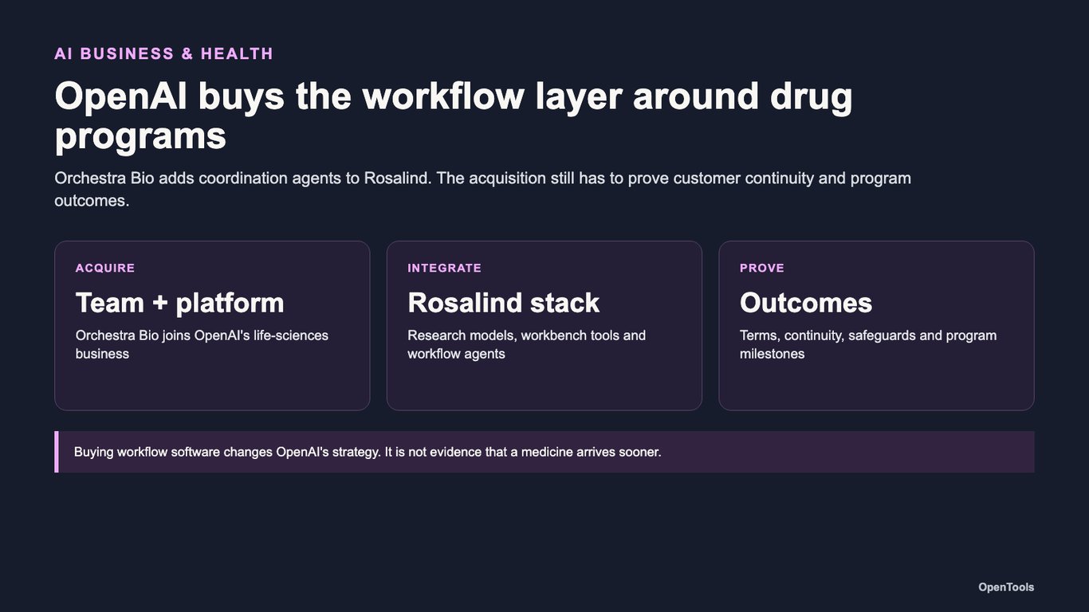Select the 'Team + platform' card title
The width and height of the screenshot is (1089, 612).
coord(180,303)
